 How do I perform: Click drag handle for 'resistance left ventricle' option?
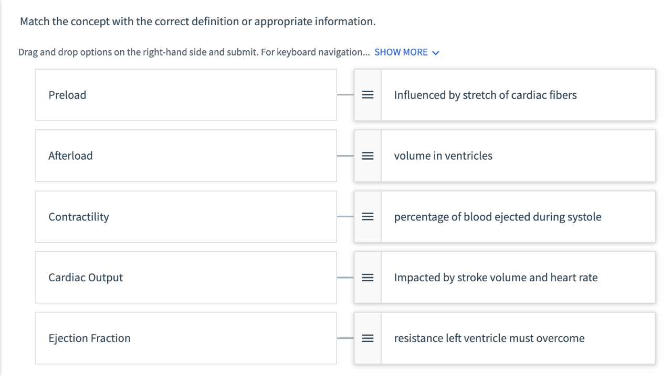[367, 338]
